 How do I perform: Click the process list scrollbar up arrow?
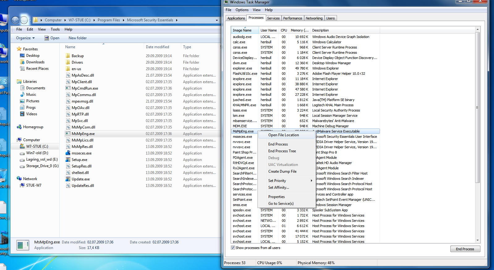pyautogui.click(x=478, y=29)
